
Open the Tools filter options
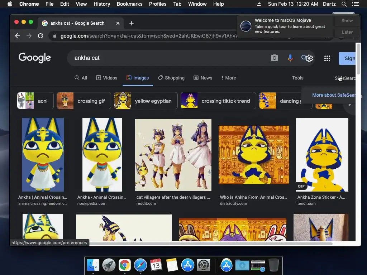298,78
